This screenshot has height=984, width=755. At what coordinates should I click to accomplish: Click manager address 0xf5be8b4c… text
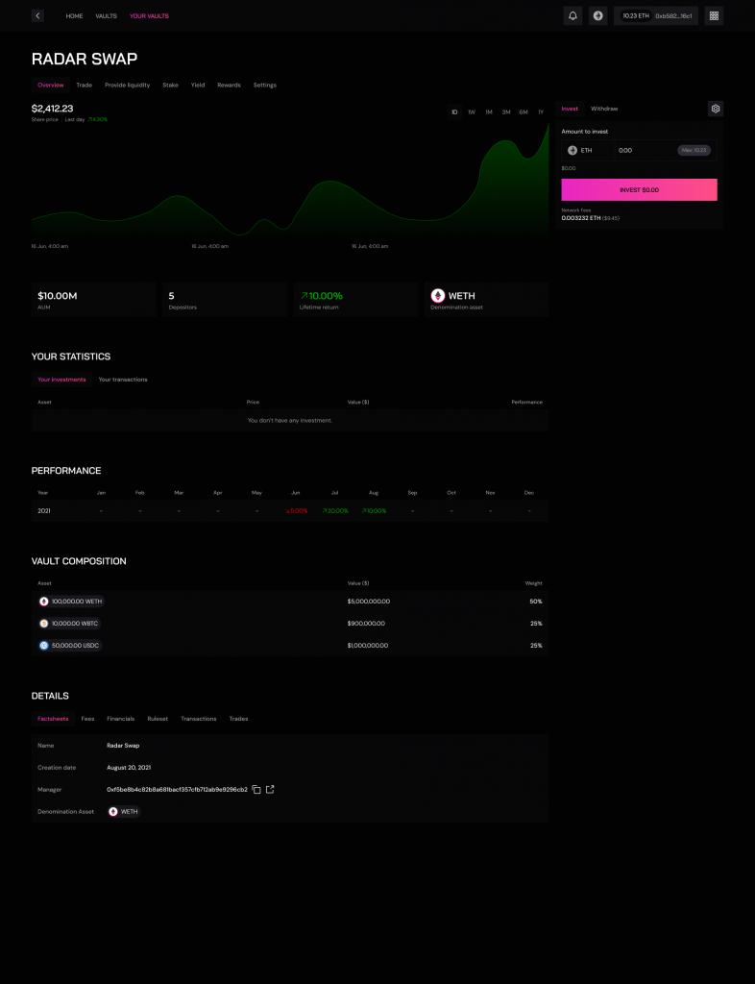pos(177,790)
